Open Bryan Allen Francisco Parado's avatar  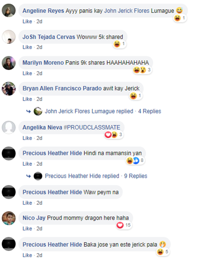pos(9,88)
